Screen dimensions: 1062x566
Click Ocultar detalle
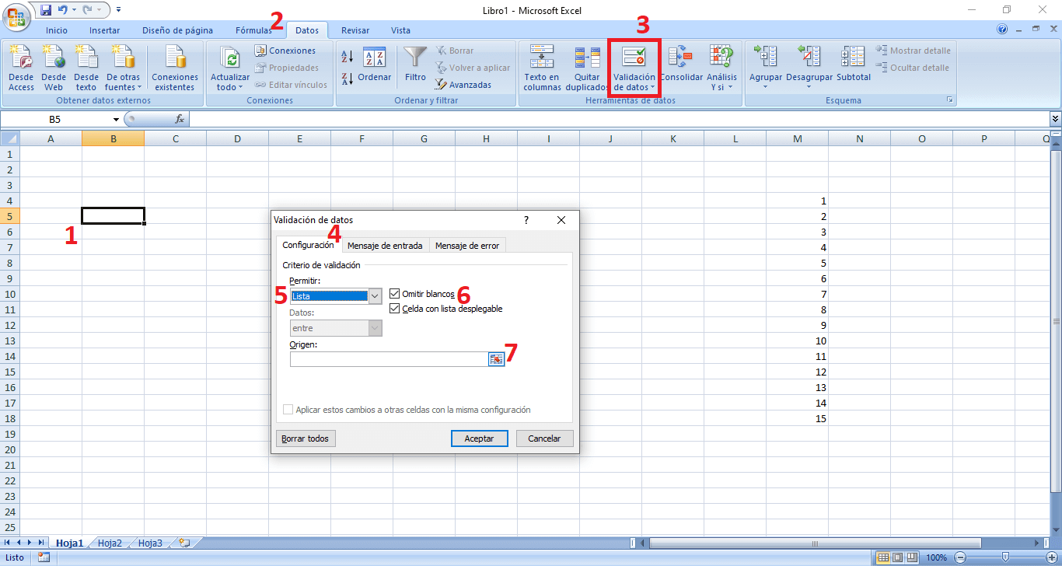coord(914,68)
